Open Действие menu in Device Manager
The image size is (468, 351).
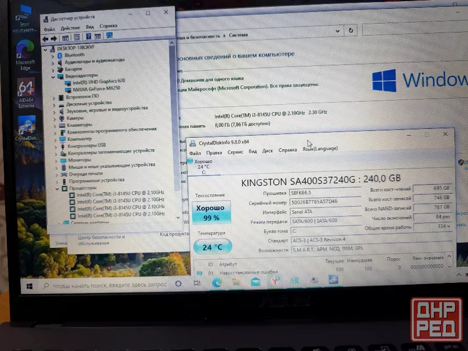point(70,28)
